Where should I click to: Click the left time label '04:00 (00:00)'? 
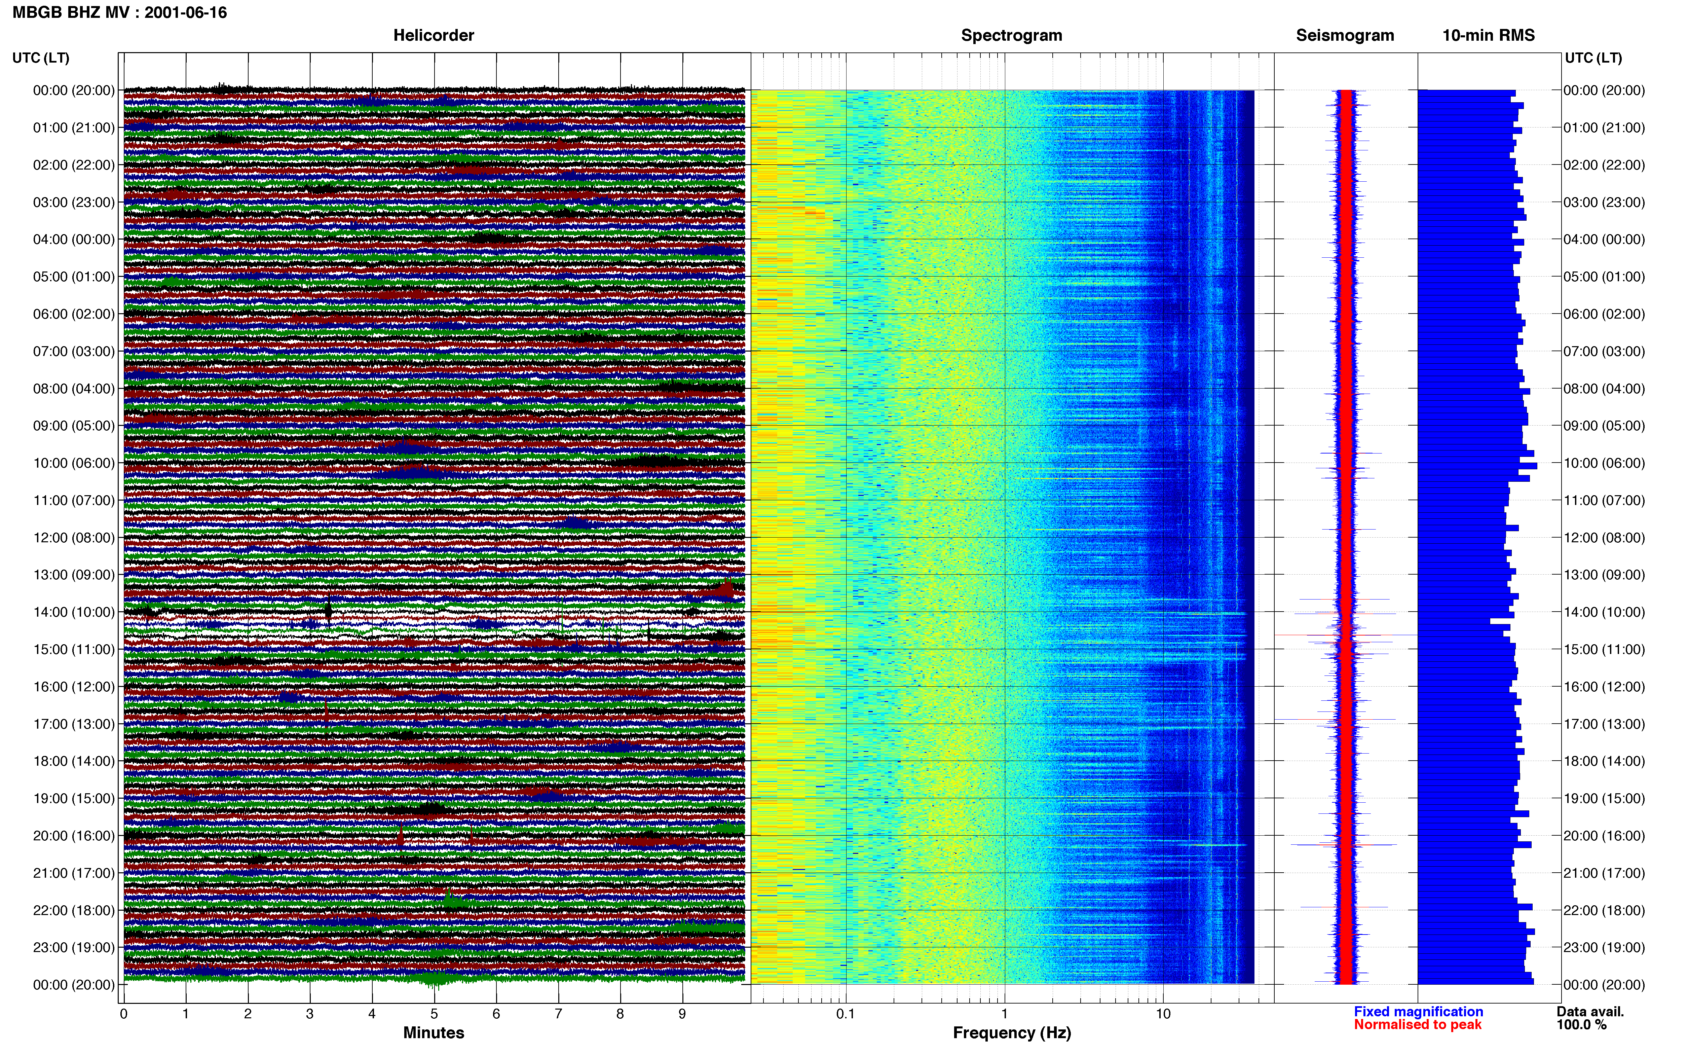(74, 239)
